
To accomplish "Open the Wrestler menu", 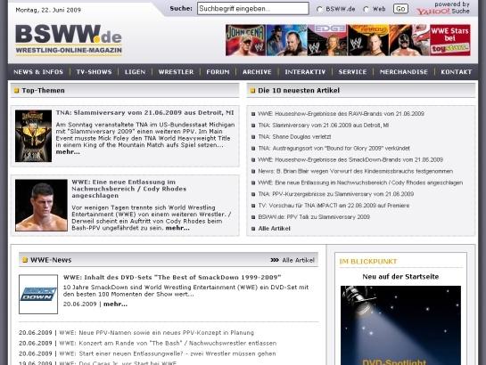I will (x=176, y=72).
